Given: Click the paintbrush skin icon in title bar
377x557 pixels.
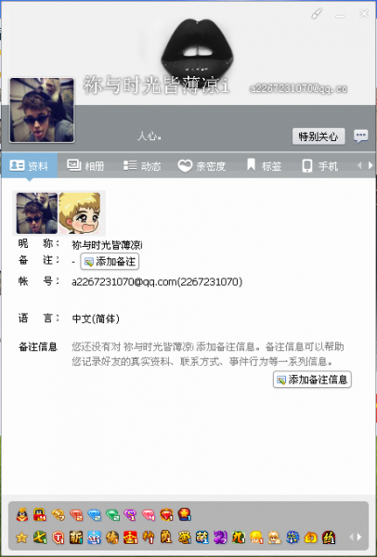Looking at the screenshot, I should point(317,14).
